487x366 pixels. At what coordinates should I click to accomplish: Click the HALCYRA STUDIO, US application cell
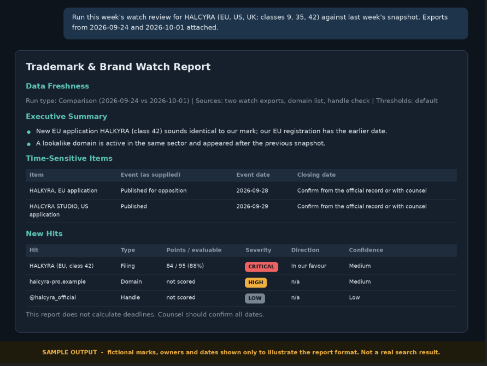point(58,211)
